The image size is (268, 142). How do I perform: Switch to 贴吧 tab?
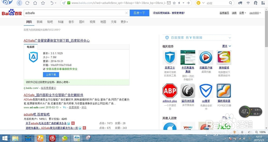pos(50,22)
